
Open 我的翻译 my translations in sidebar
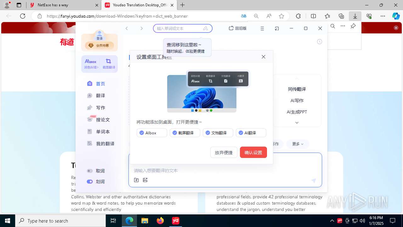pyautogui.click(x=100, y=143)
